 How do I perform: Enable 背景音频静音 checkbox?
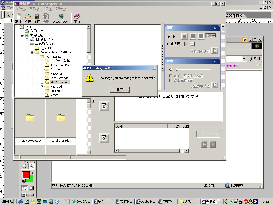click(171, 80)
